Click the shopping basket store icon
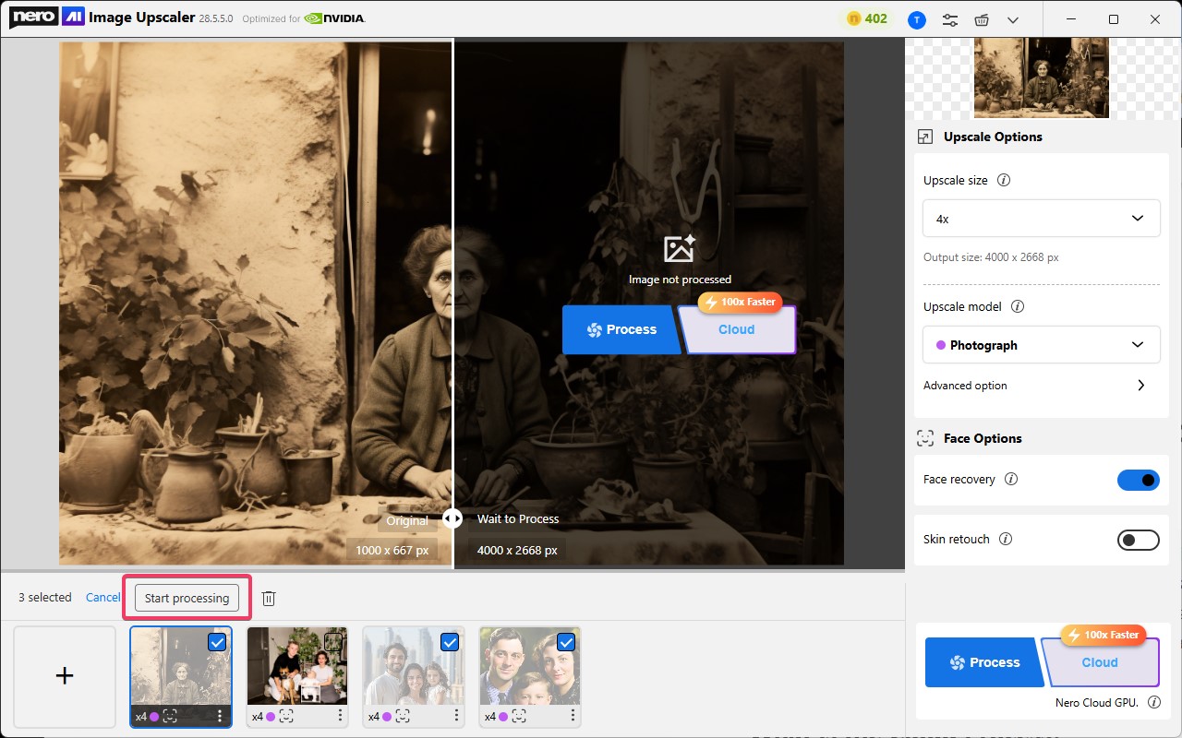 [x=982, y=19]
